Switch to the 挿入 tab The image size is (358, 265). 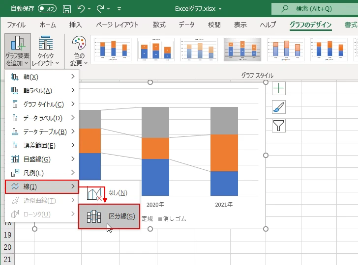(76, 25)
